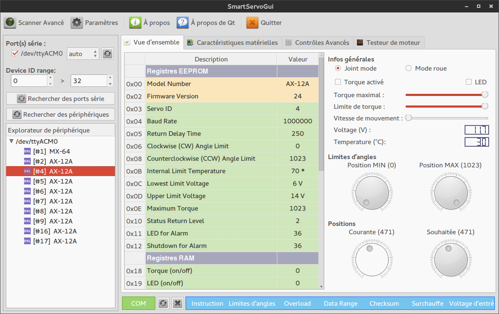Click the Overload status indicator
499x314 pixels.
click(x=297, y=303)
